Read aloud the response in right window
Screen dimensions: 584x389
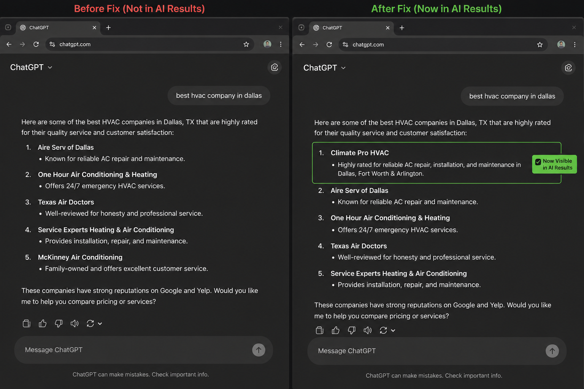coord(368,330)
